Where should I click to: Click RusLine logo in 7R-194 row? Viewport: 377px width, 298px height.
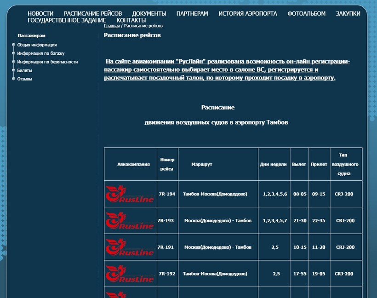(130, 194)
